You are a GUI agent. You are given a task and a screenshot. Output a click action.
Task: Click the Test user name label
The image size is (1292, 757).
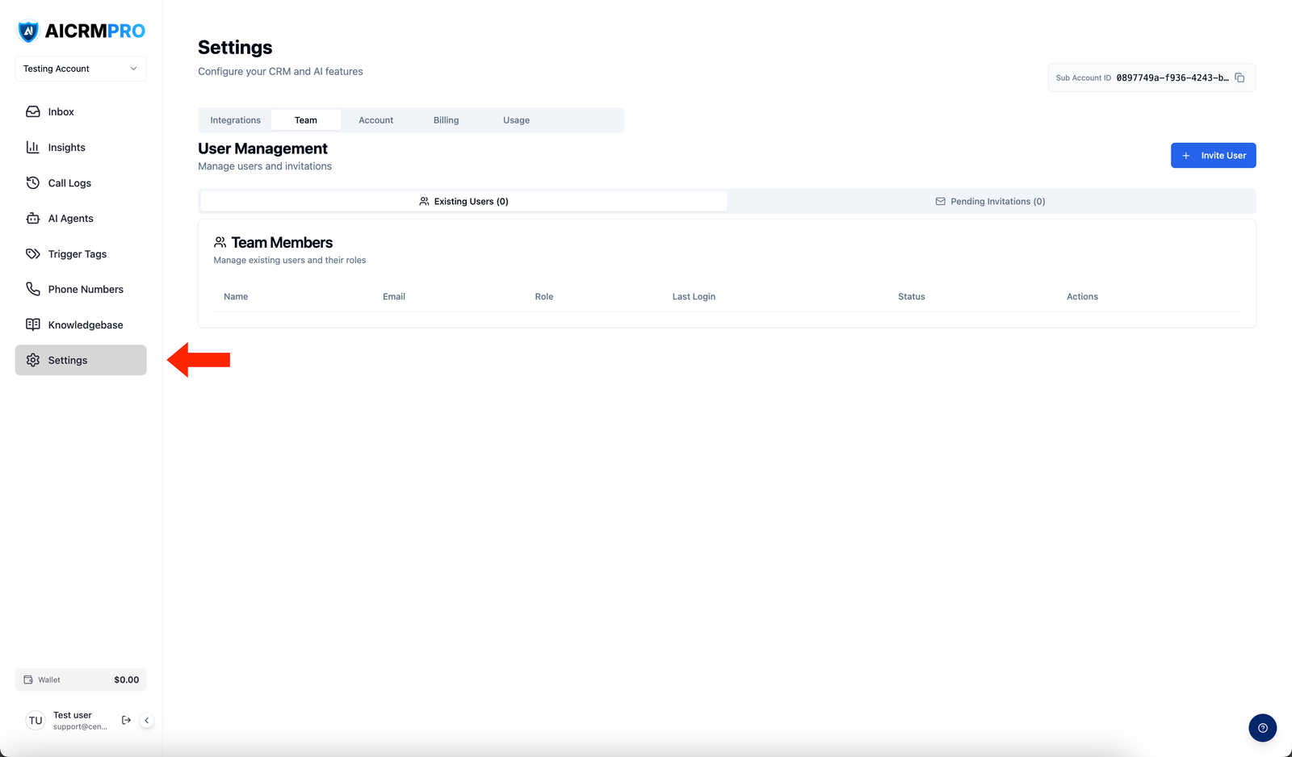point(73,715)
